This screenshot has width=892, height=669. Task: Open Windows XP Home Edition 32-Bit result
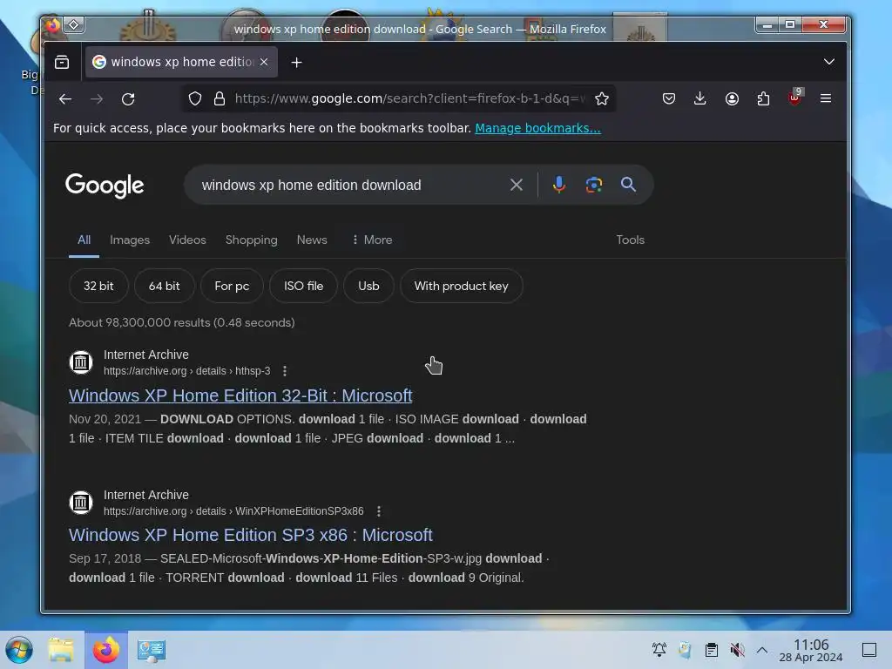pos(240,395)
